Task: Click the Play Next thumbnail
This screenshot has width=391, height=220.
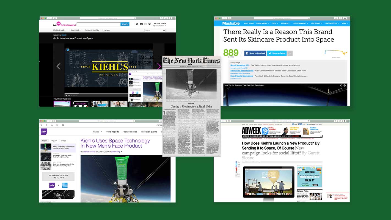Action: 81,104
